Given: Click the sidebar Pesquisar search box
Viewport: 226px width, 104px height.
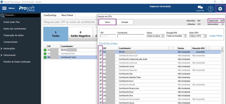Looking at the screenshot, I should click(22, 16).
